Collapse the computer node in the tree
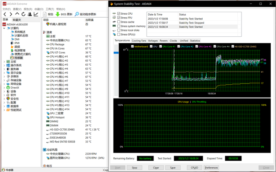Screen dimensions: 276x172 [4, 28]
